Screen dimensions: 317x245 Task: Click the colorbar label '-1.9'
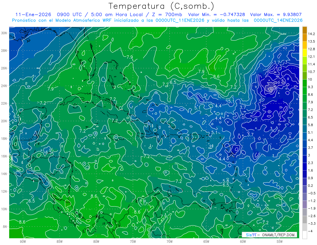(x=311, y=208)
